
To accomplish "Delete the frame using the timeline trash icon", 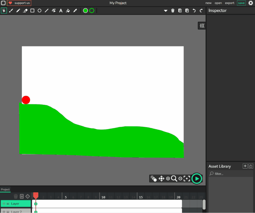I will tap(16, 196).
